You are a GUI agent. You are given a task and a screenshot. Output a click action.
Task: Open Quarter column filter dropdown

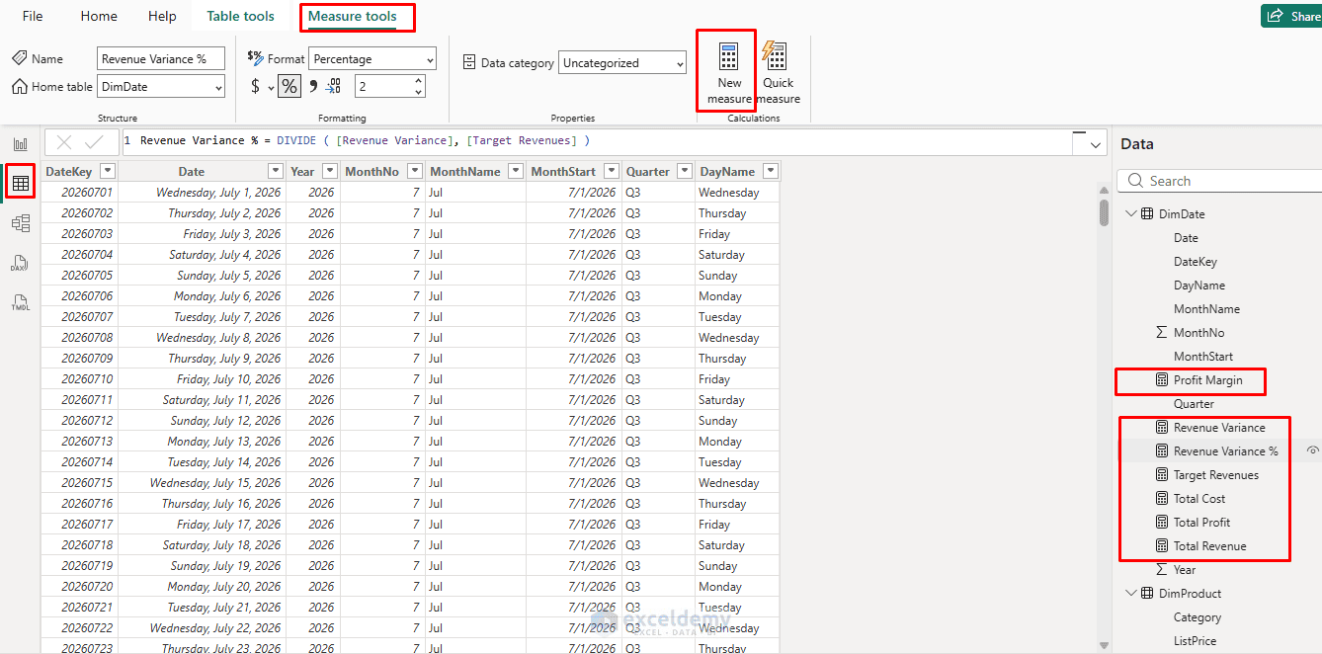(x=684, y=171)
